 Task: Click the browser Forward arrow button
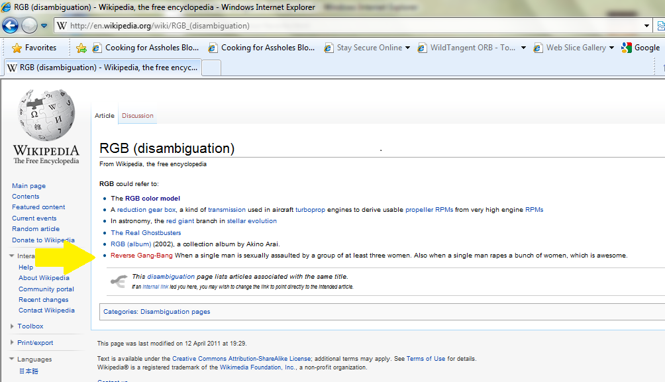[x=29, y=25]
